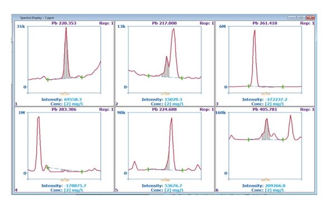Image resolution: width=335 pixels, height=216 pixels.
Task: Select the Pb 220.353 spectrum title
Action: (x=64, y=23)
